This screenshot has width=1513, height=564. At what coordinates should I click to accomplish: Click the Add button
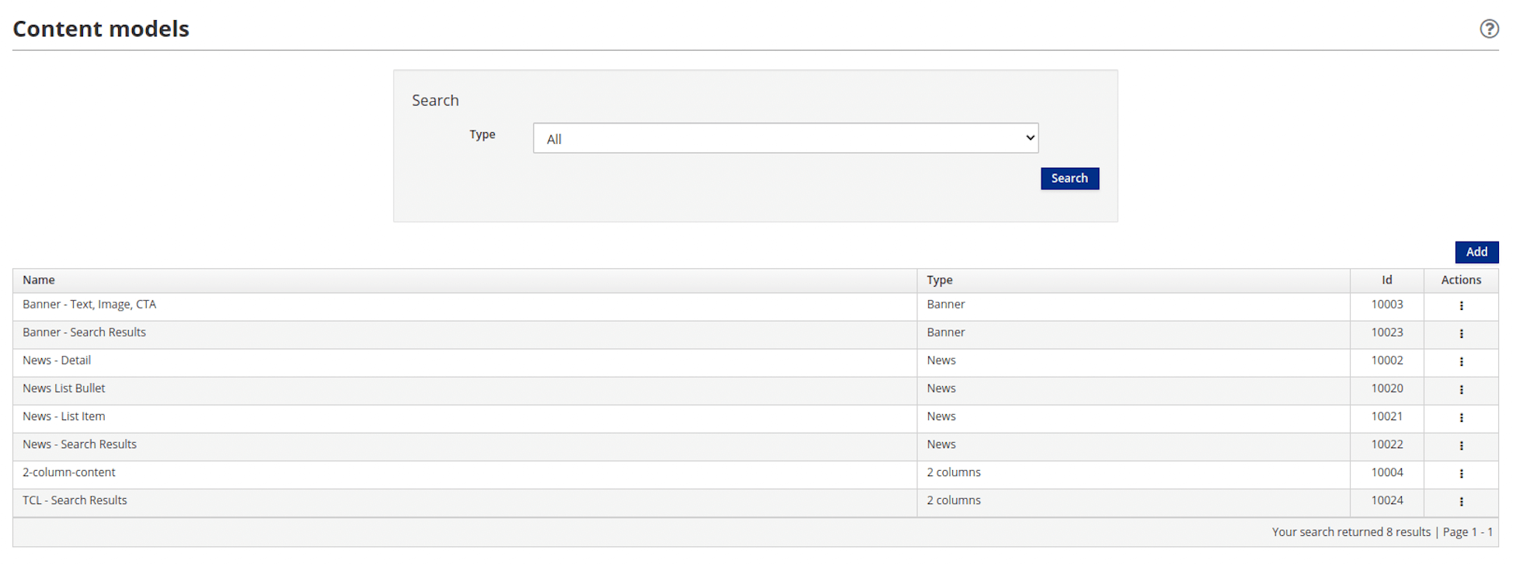click(x=1476, y=252)
